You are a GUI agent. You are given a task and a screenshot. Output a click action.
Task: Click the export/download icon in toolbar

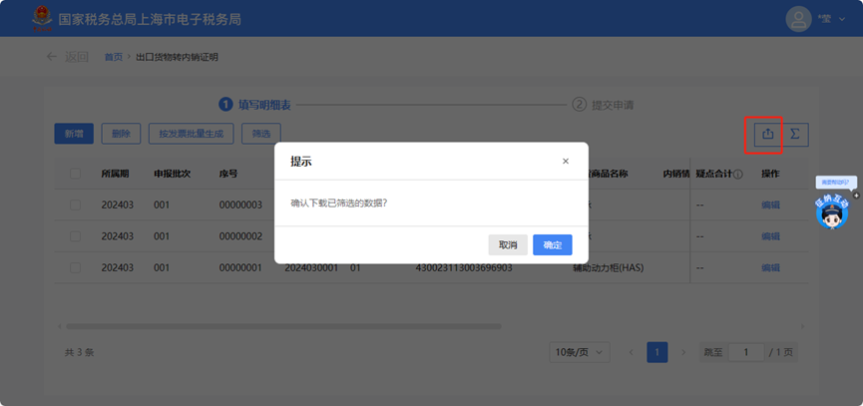pyautogui.click(x=767, y=134)
